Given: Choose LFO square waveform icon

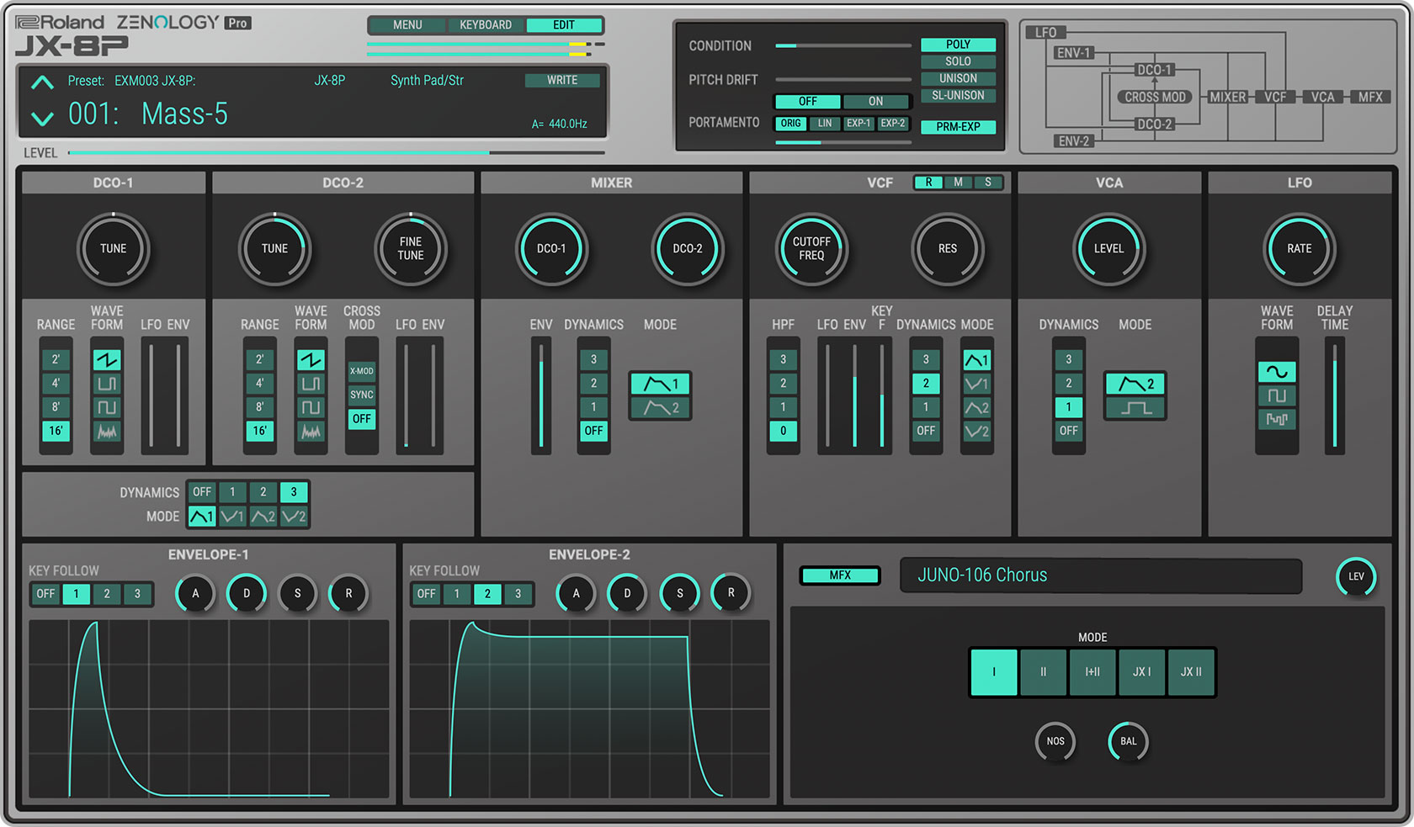Looking at the screenshot, I should coord(1277,395).
